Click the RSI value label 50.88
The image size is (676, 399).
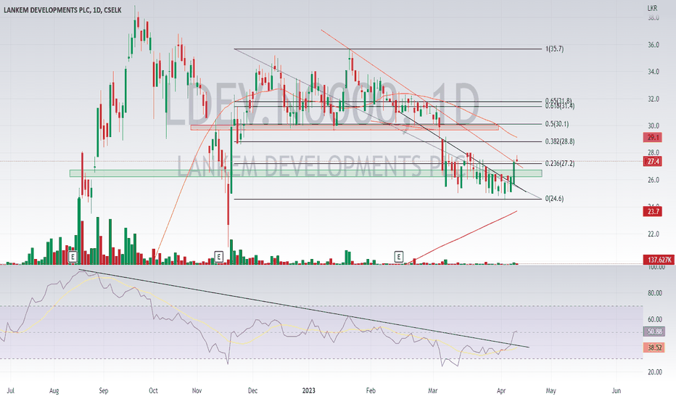tap(654, 332)
